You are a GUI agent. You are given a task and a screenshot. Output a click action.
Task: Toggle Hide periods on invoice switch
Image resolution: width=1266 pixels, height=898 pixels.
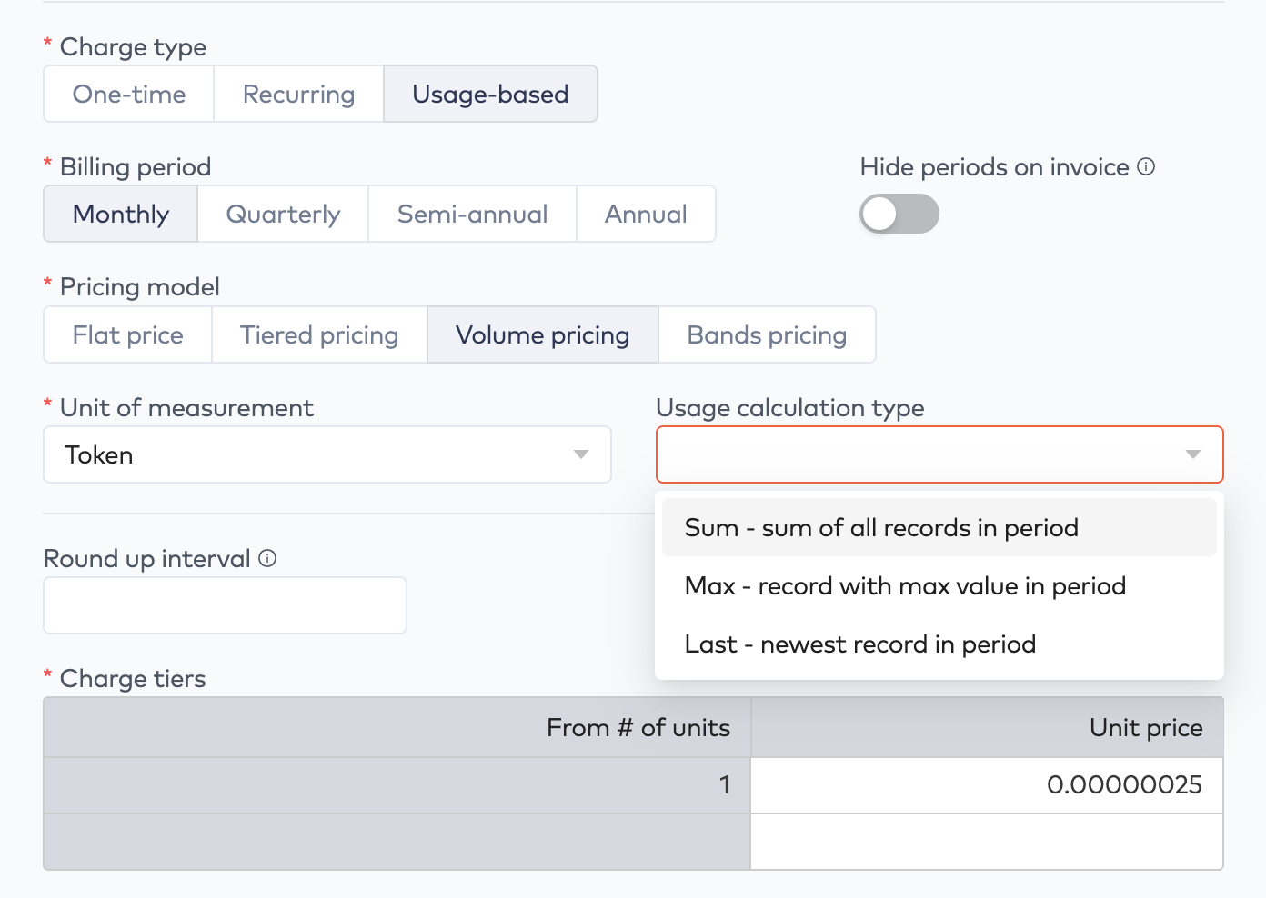click(x=899, y=214)
